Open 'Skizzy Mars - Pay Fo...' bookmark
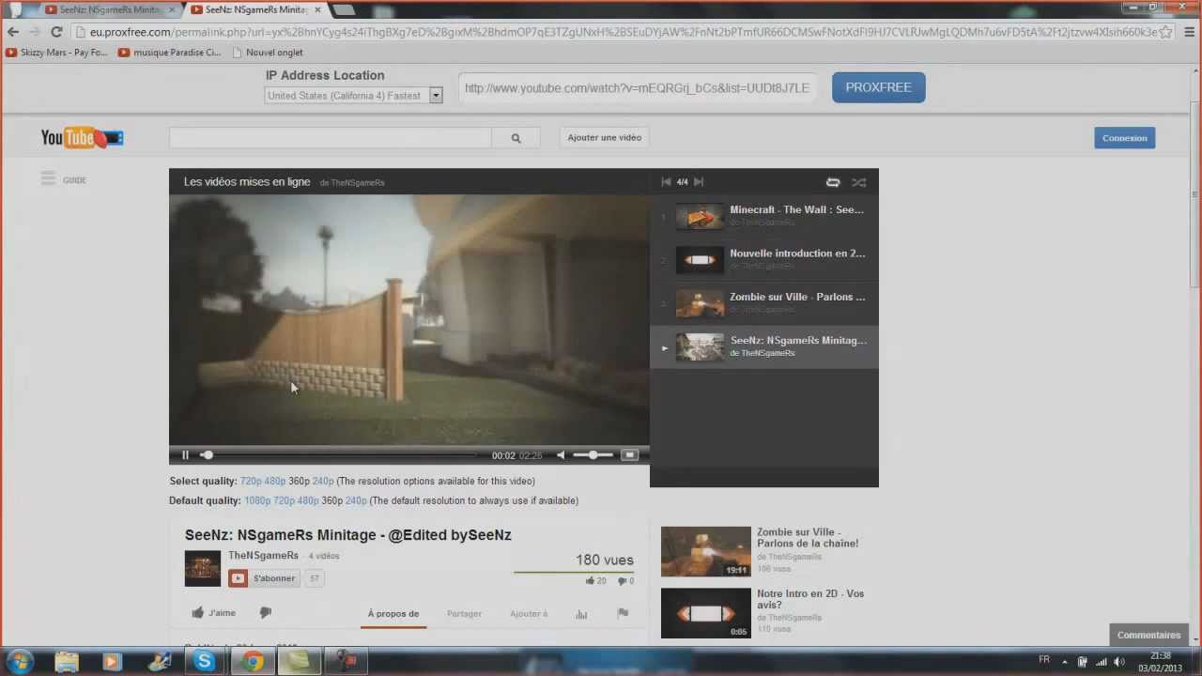1202x676 pixels. (x=56, y=53)
